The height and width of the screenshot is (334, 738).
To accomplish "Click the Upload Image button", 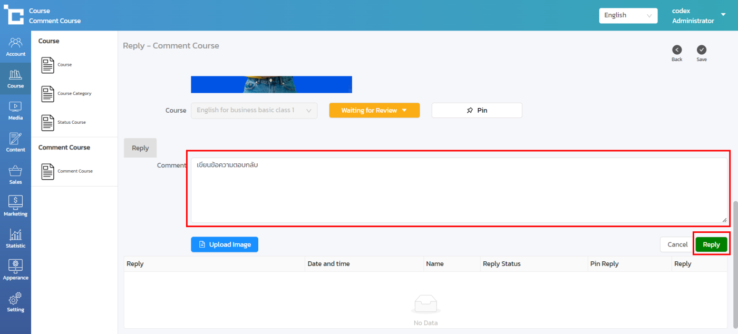I will [225, 244].
